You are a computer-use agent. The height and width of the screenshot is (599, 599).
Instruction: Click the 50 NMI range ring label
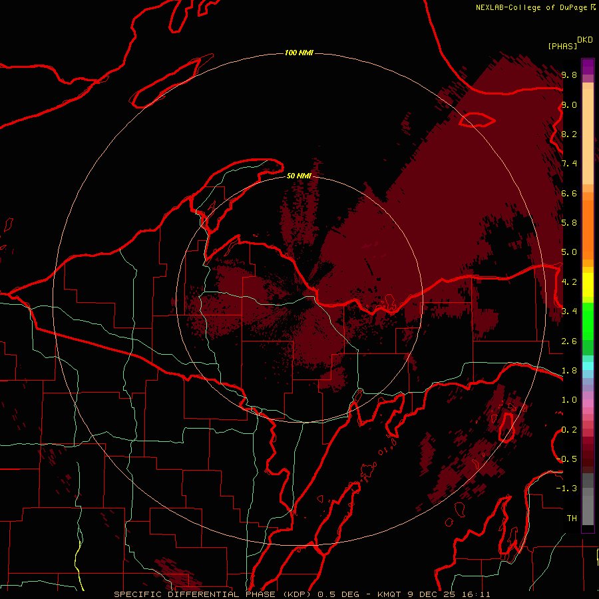(x=299, y=176)
